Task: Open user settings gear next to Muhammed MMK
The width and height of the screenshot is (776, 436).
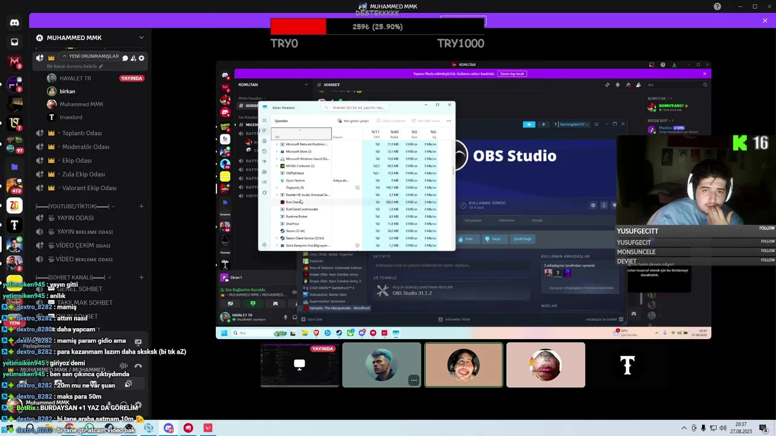Action: [x=138, y=405]
